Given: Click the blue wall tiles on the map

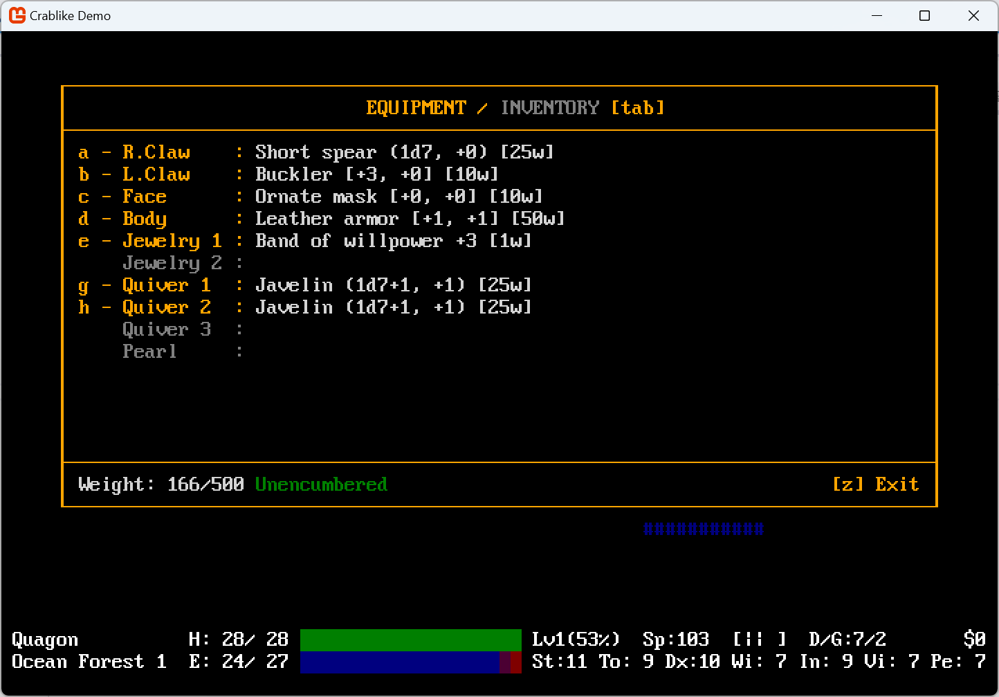Looking at the screenshot, I should (x=703, y=528).
